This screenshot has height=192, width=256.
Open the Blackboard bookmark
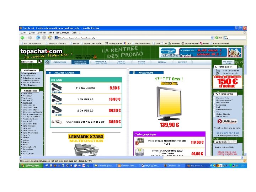pyautogui.click(x=142, y=43)
